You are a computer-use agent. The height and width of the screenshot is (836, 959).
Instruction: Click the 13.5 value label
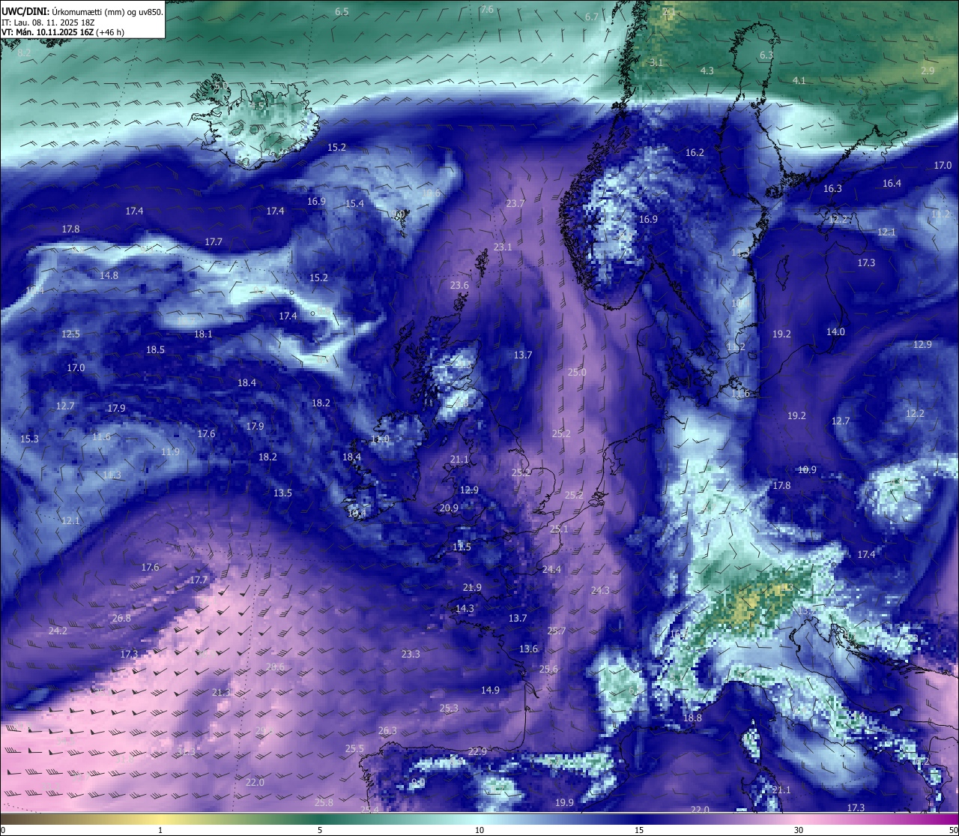click(x=282, y=493)
